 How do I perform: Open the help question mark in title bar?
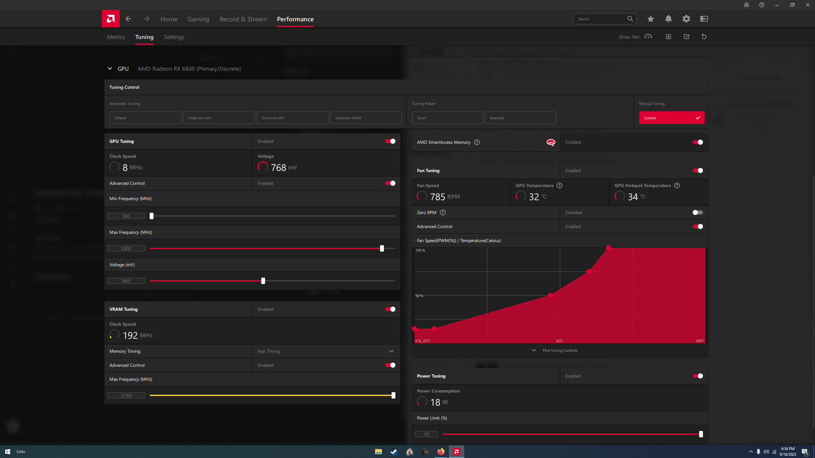[x=762, y=5]
